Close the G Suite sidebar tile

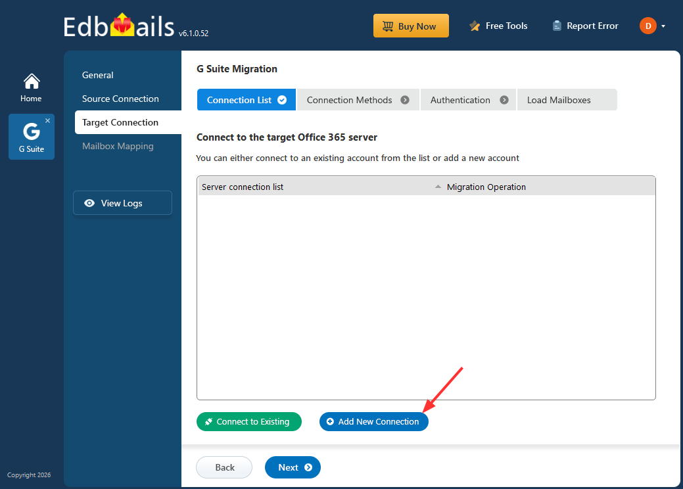(47, 121)
